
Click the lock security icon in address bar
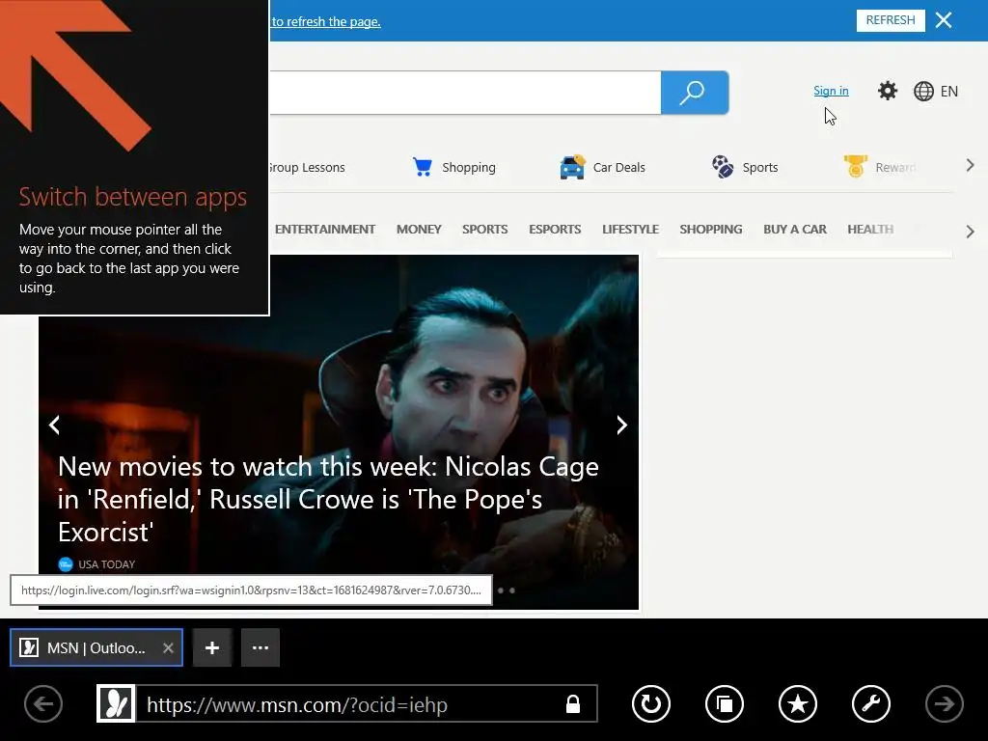[x=573, y=703]
